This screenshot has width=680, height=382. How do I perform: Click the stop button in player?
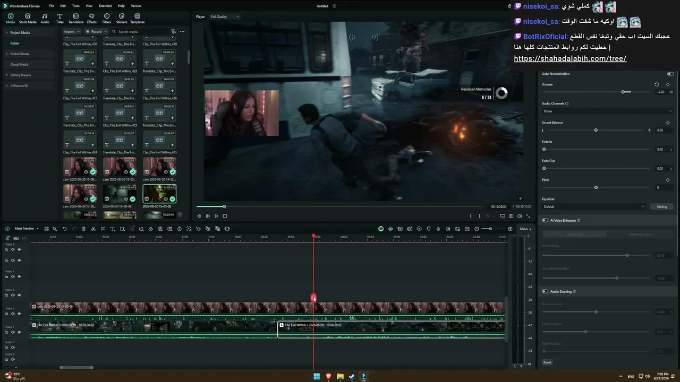tap(225, 216)
